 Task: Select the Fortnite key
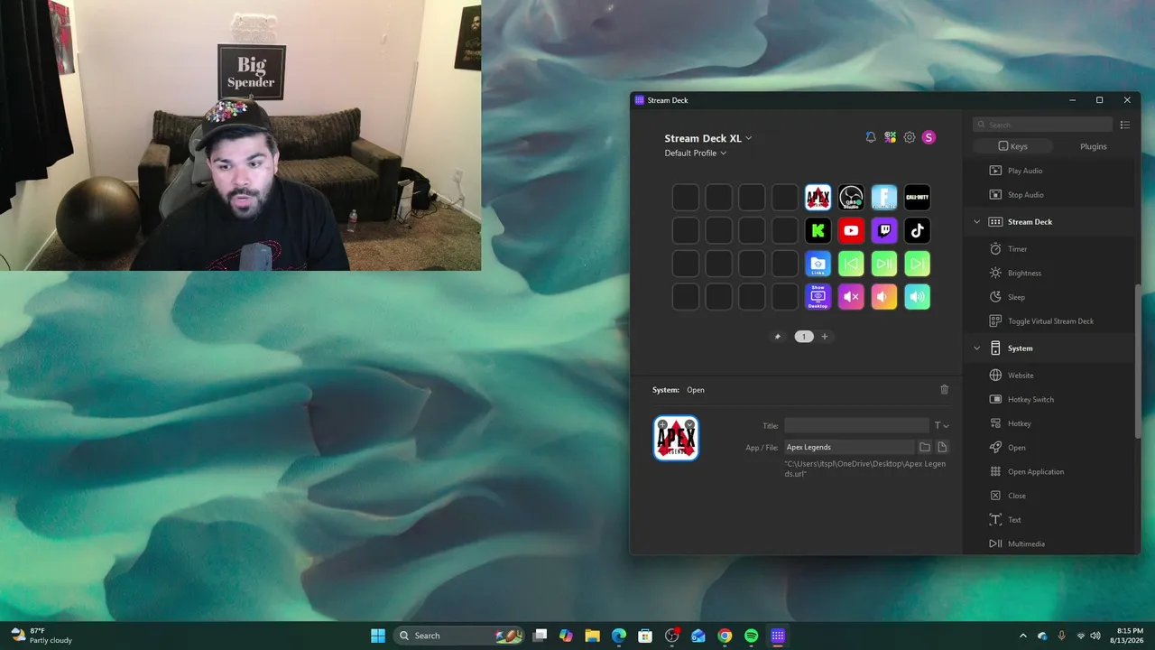click(884, 198)
